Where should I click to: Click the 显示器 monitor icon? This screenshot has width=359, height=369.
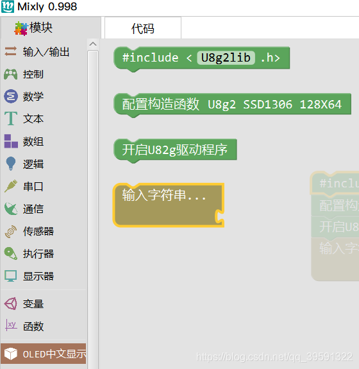(11, 276)
